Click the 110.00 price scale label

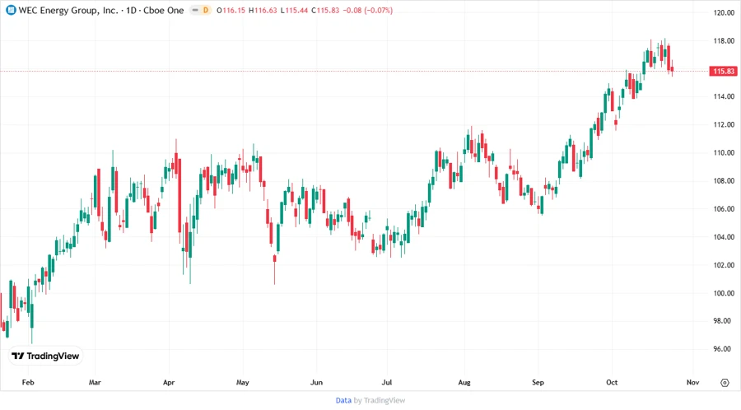(724, 152)
